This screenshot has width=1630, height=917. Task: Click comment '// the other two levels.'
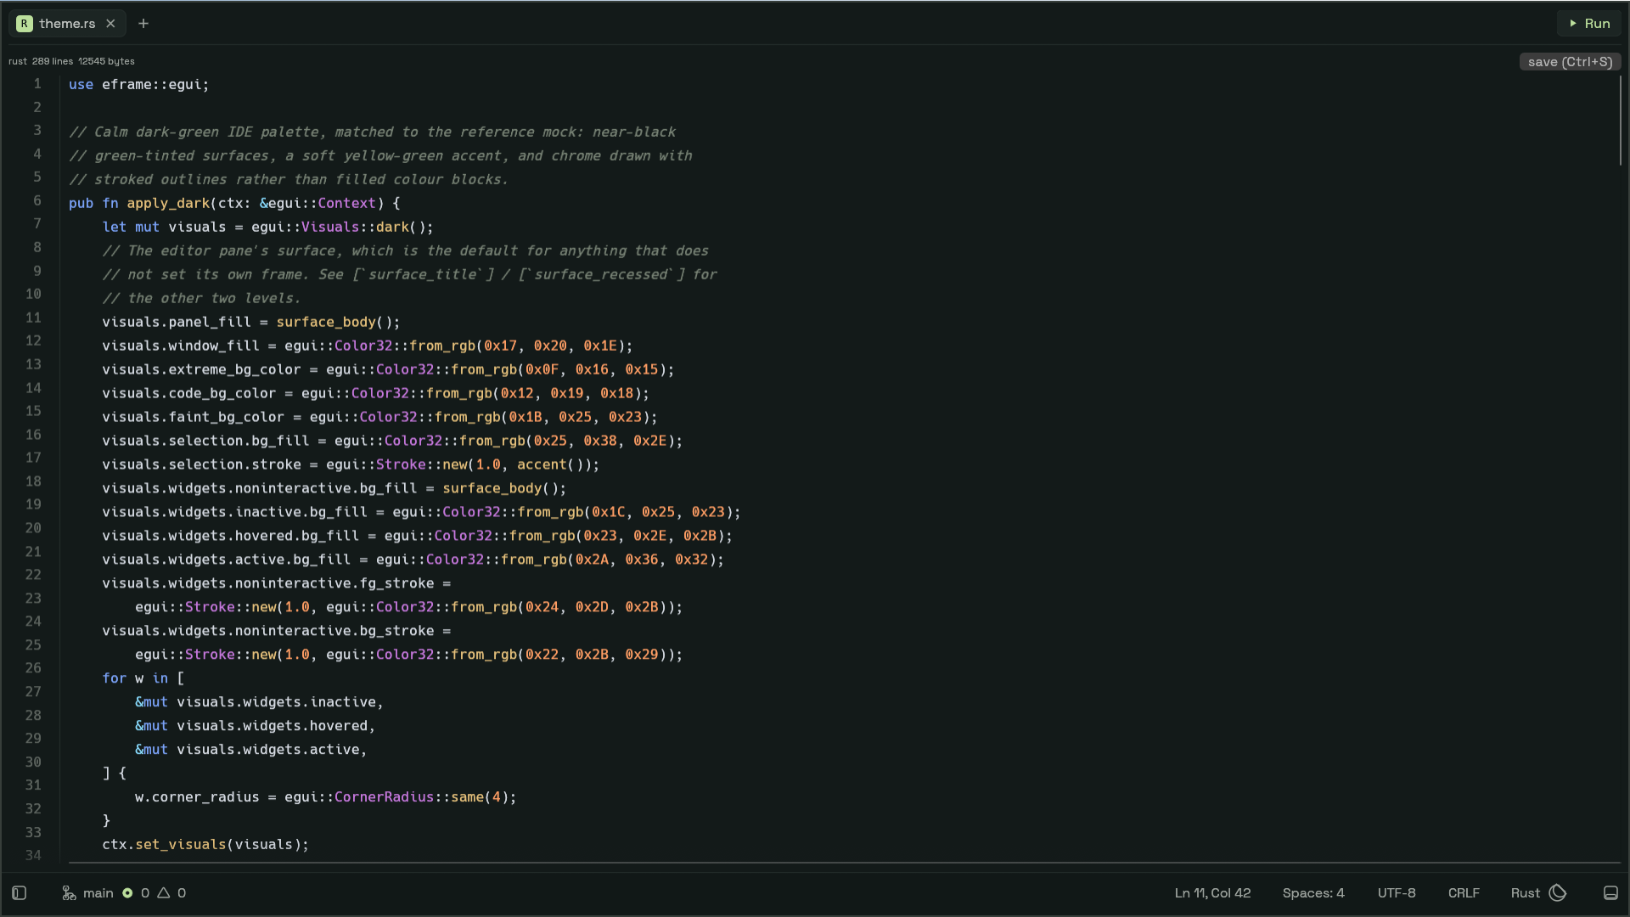pyautogui.click(x=201, y=298)
